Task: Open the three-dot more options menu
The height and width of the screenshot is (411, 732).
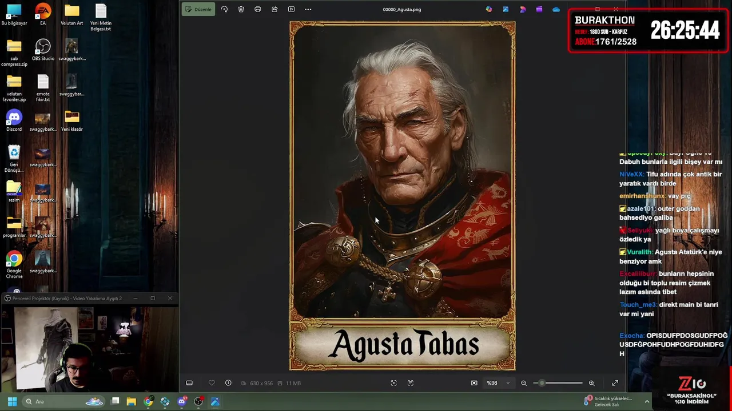Action: (308, 9)
